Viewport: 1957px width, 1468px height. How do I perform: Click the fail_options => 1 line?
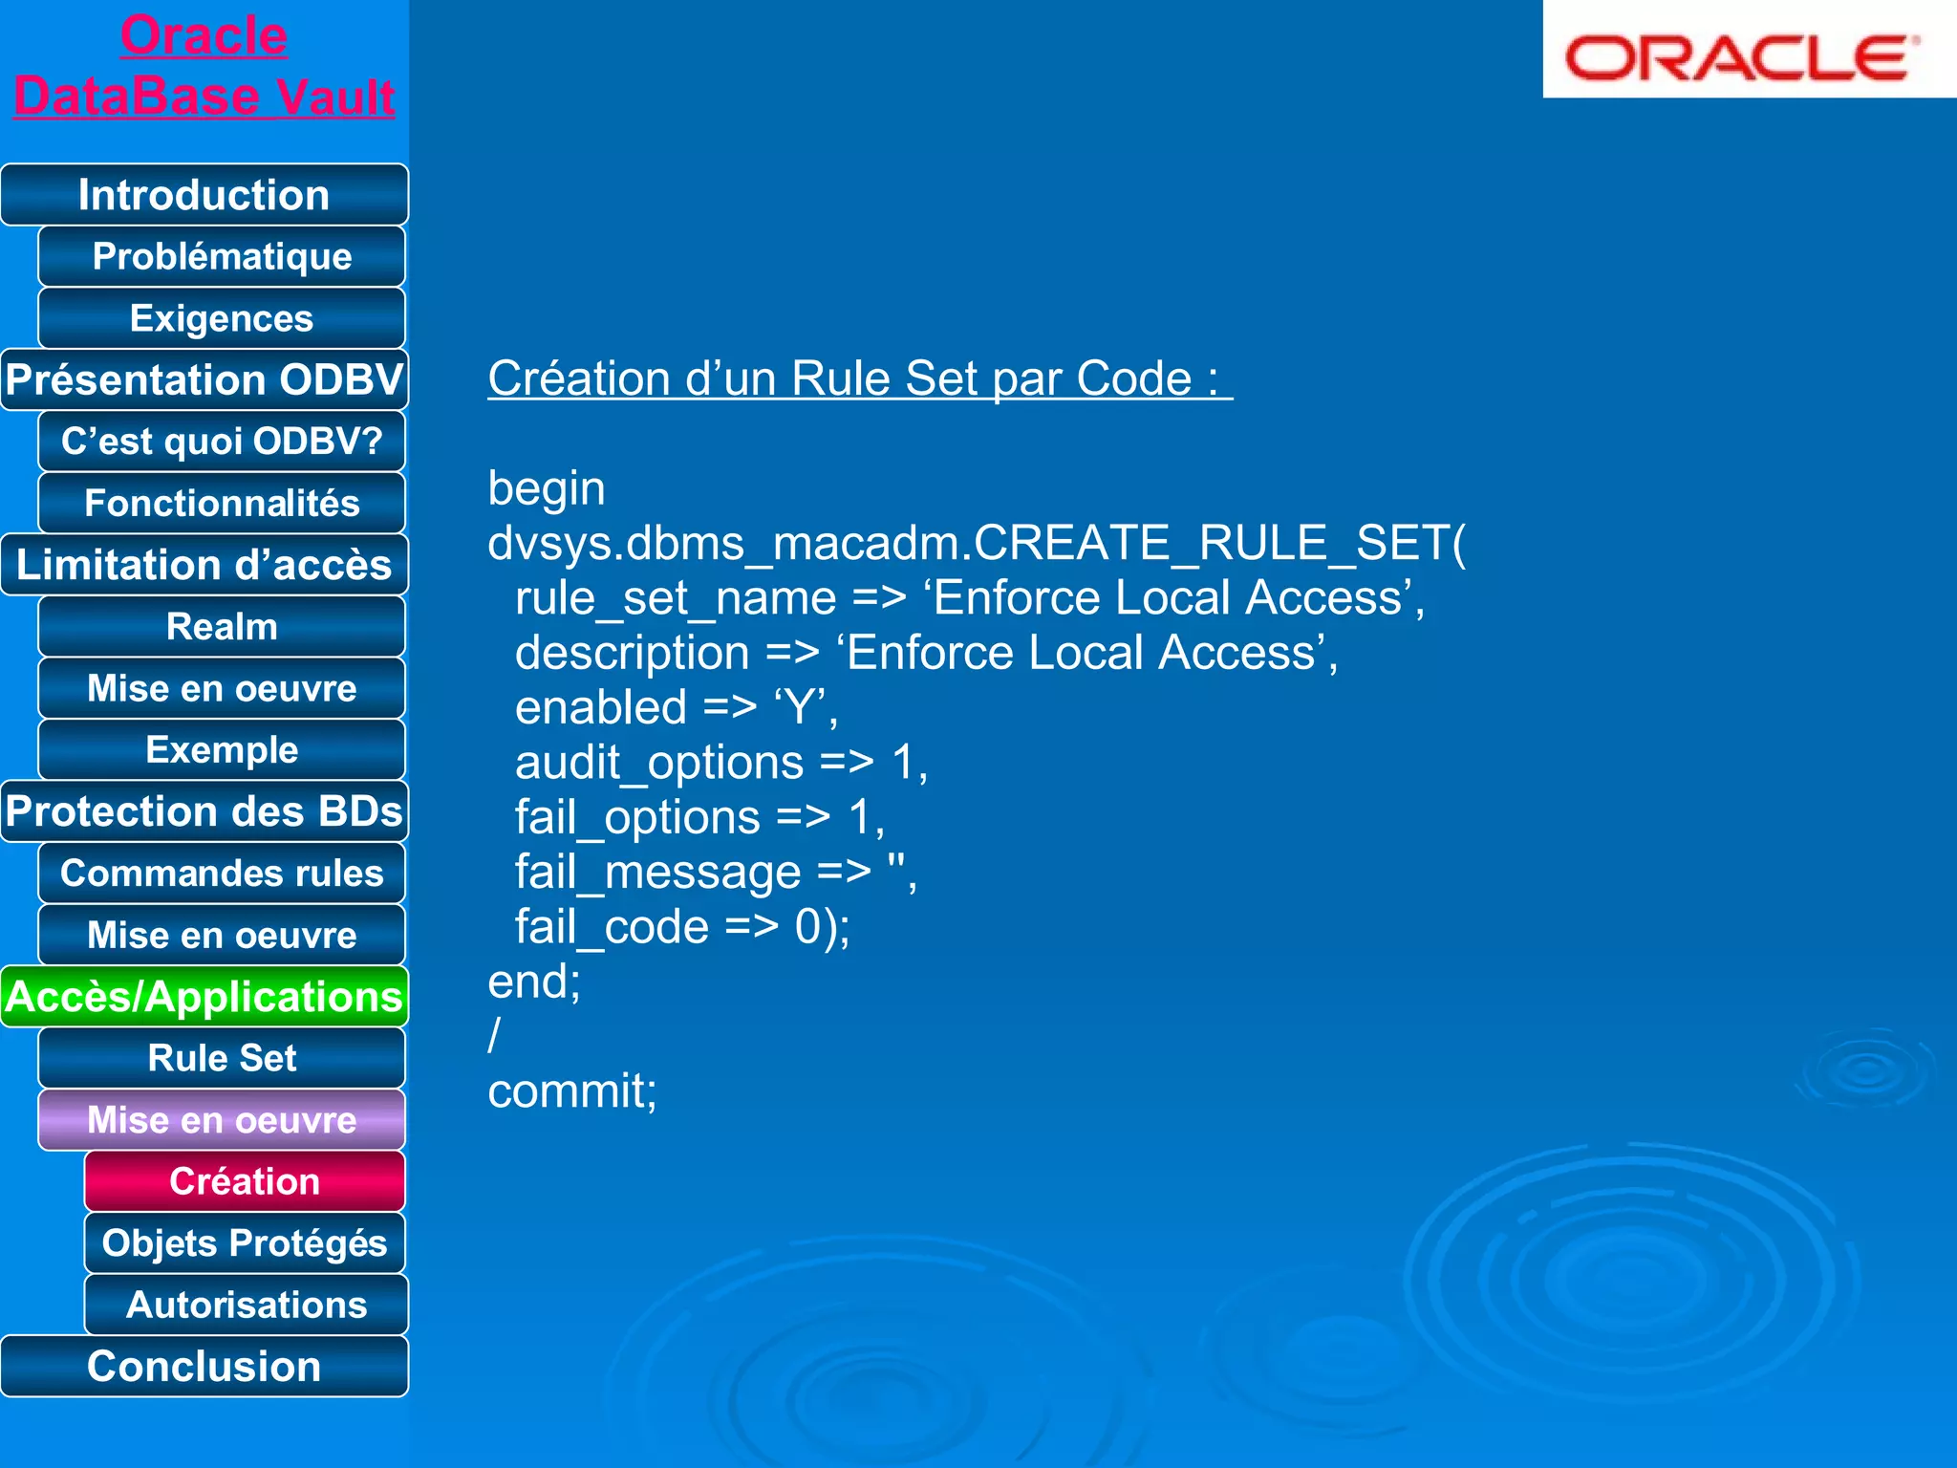click(700, 818)
